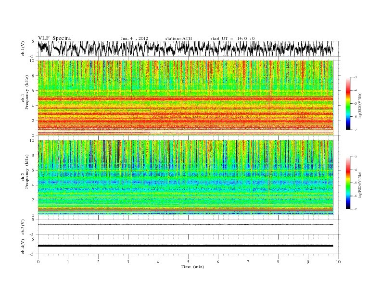The height and width of the screenshot is (294, 381).
Task: Click the ch.1 'Frequency (kHz)' axis label
Action: pyautogui.click(x=26, y=92)
